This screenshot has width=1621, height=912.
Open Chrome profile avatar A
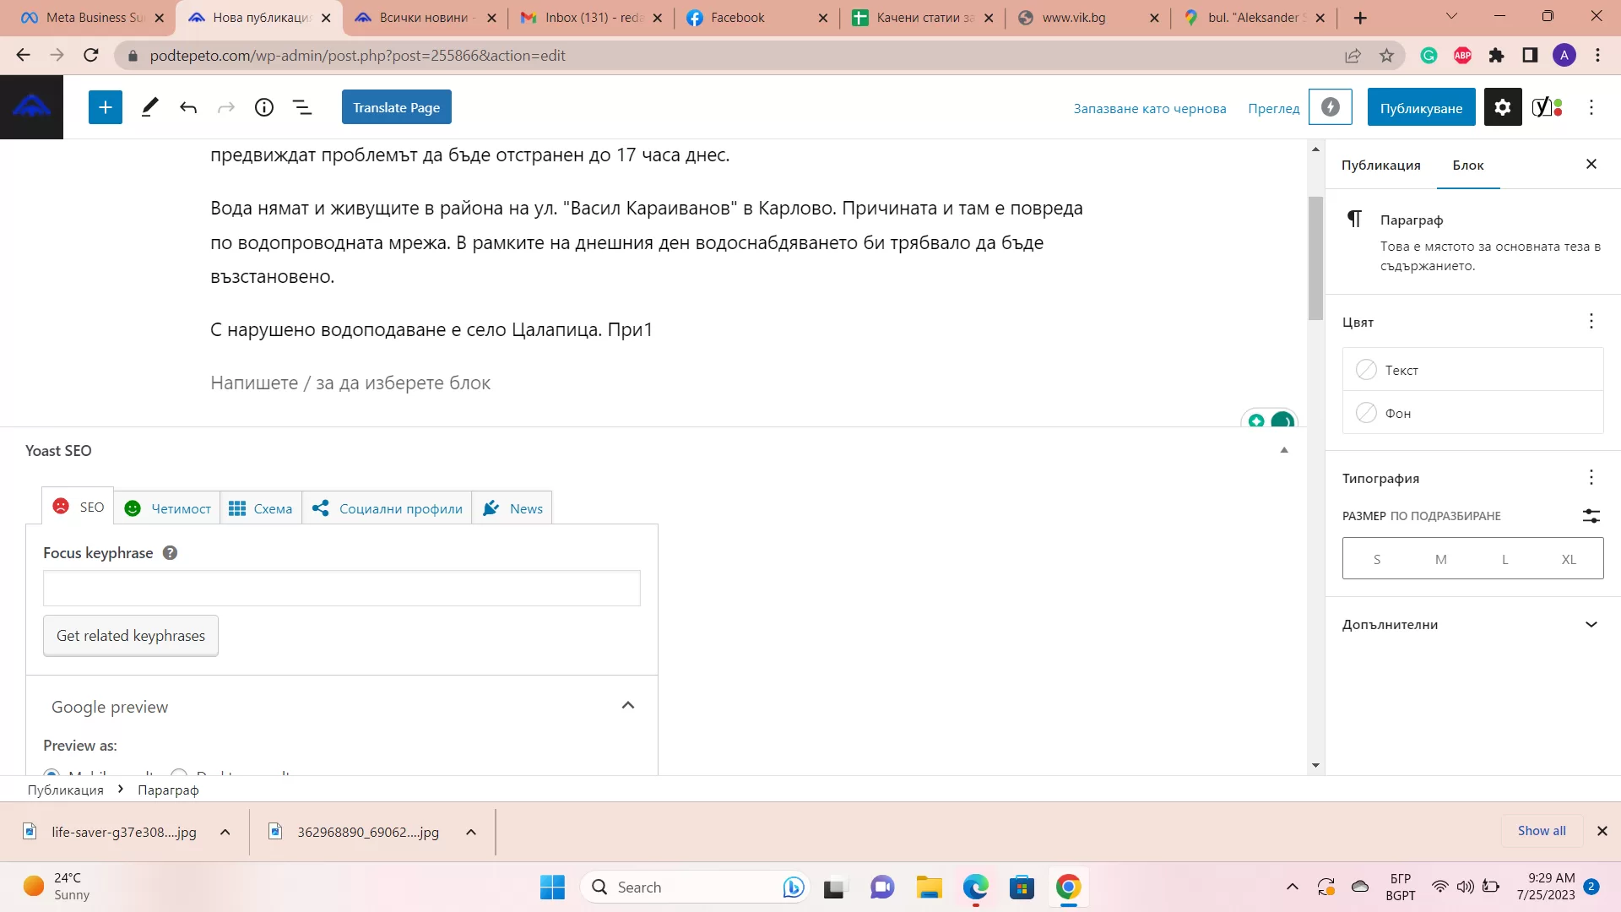[1564, 55]
